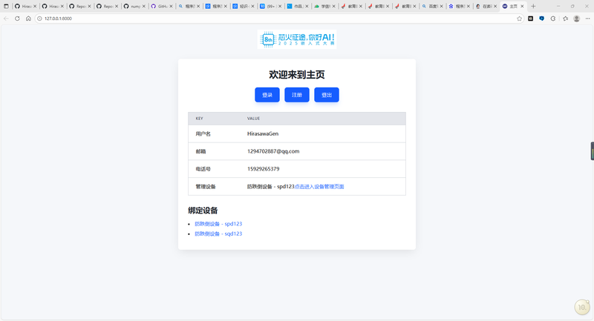Open the favorites list icon

(x=565, y=19)
